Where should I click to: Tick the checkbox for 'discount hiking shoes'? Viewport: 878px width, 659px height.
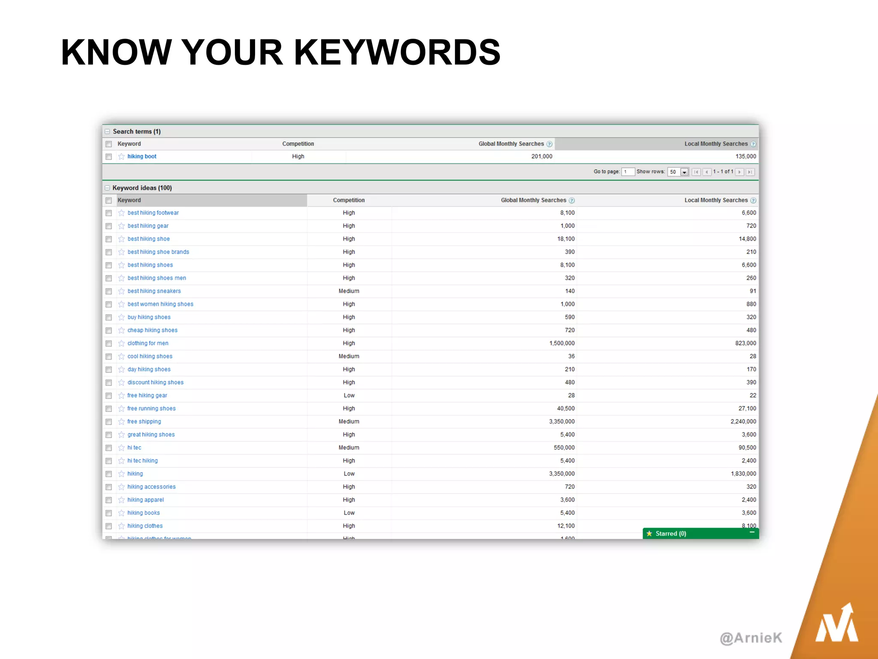tap(108, 383)
